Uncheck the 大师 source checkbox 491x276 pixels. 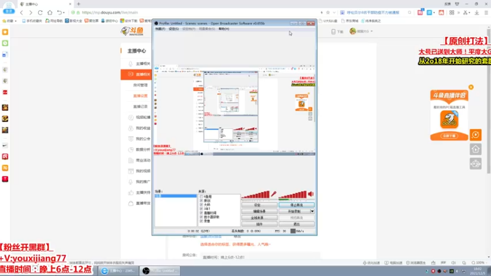click(201, 205)
